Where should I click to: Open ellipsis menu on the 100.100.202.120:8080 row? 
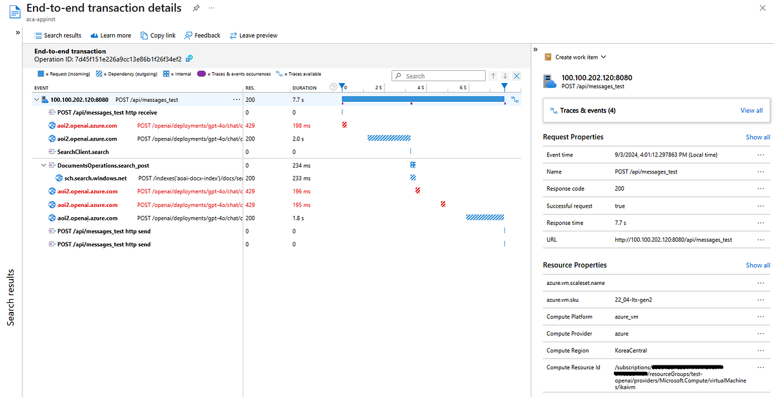[236, 100]
